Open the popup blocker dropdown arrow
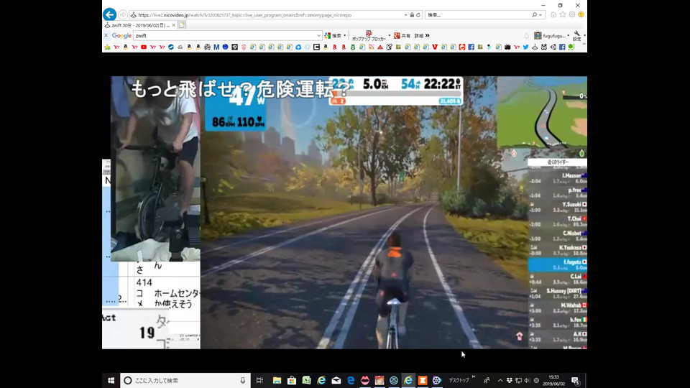Screen dimensions: 690x388 tap(390, 36)
